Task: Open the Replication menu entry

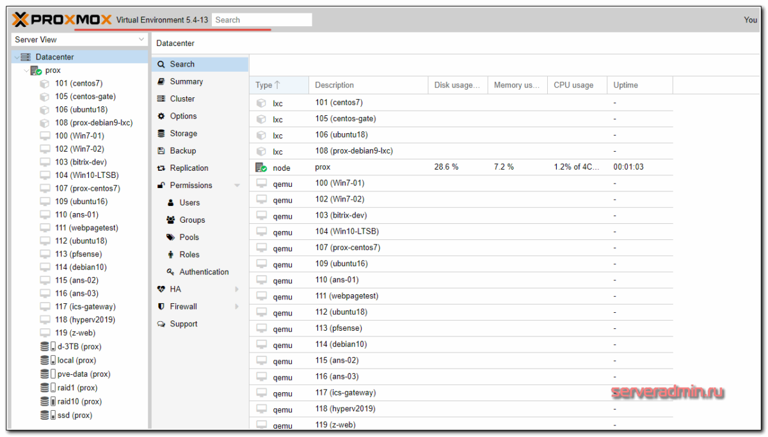Action: pos(189,168)
